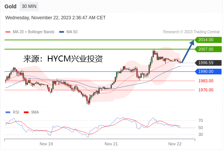Image resolution: width=224 pixels, height=151 pixels.
Task: Click the MA 20 + Bollinger Bands legend swatch
Action: [8, 32]
